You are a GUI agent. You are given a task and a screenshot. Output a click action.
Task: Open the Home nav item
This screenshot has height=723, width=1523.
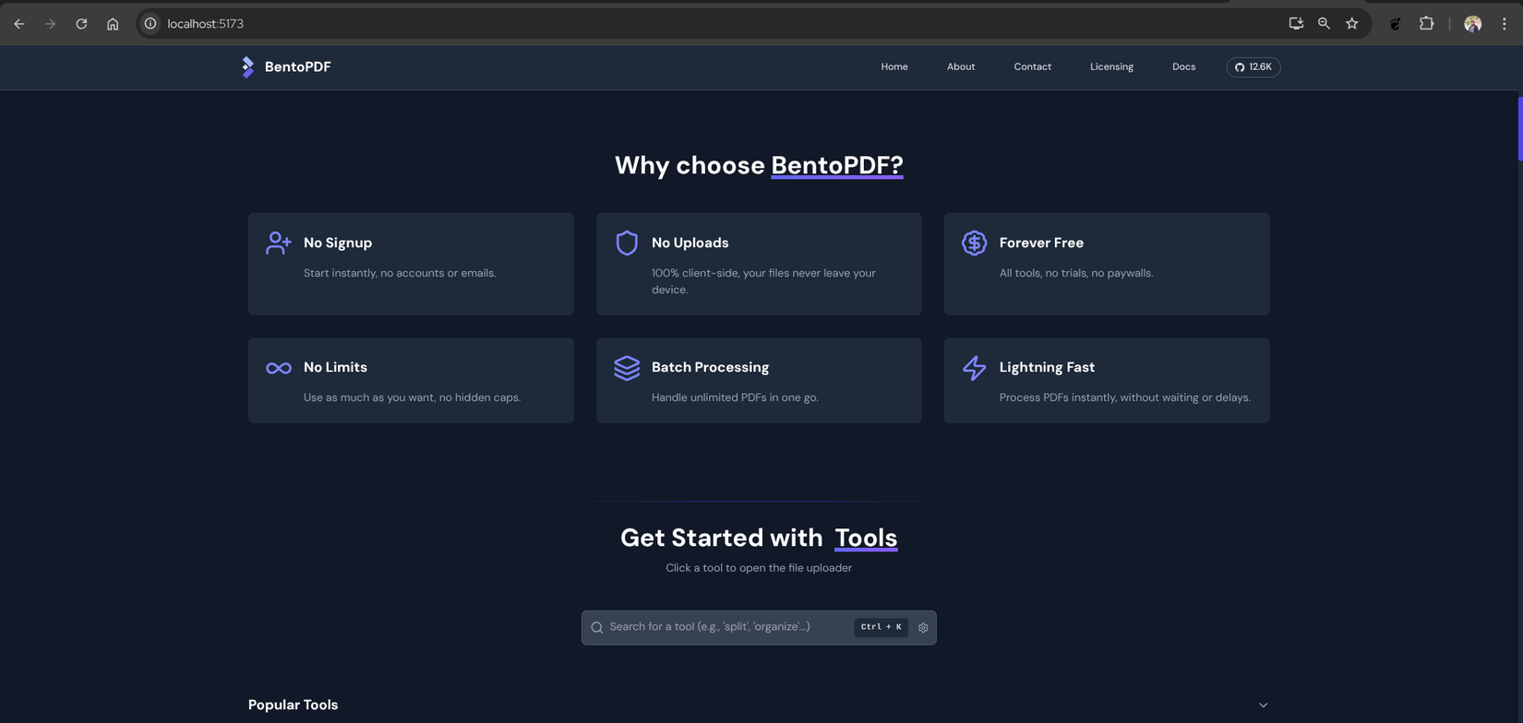[x=894, y=66]
